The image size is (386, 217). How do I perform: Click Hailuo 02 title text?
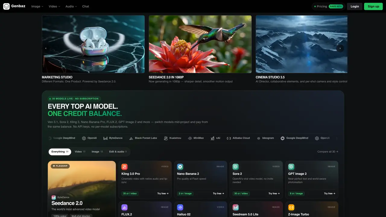pyautogui.click(x=184, y=215)
